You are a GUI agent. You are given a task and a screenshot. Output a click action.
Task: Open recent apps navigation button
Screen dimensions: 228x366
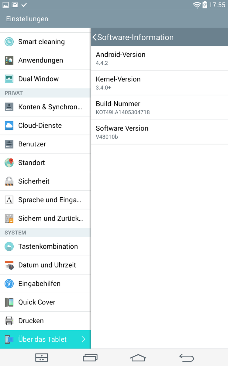[x=90, y=357]
